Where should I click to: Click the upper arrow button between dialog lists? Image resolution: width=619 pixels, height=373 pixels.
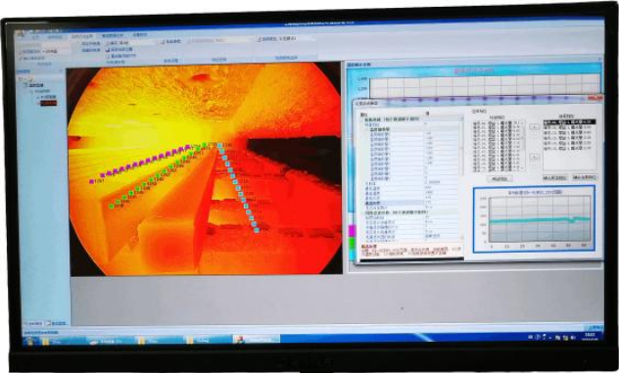pyautogui.click(x=535, y=127)
